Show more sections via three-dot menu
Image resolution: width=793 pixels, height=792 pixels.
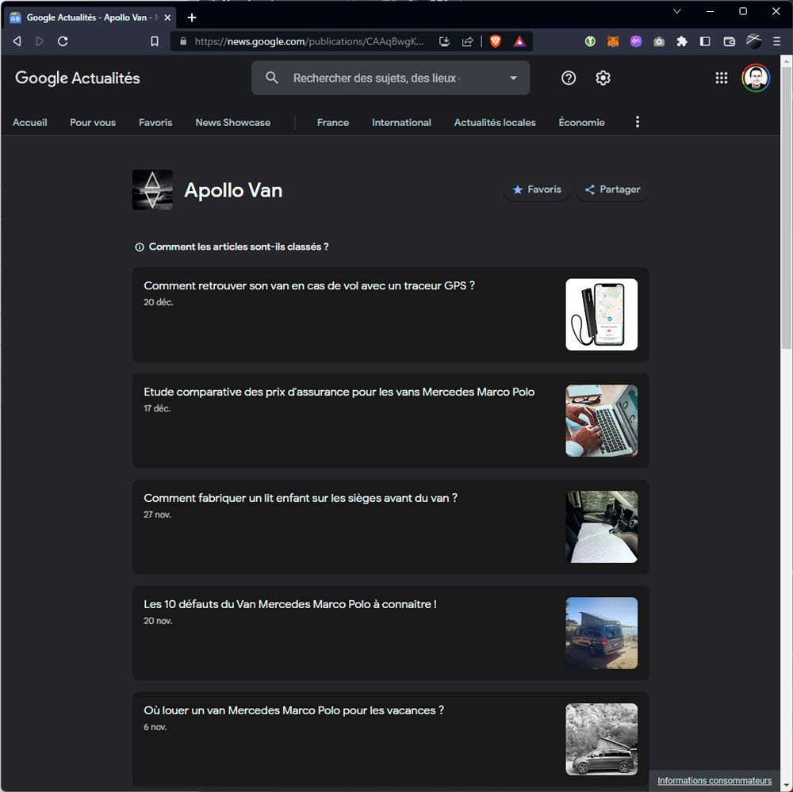pyautogui.click(x=638, y=122)
